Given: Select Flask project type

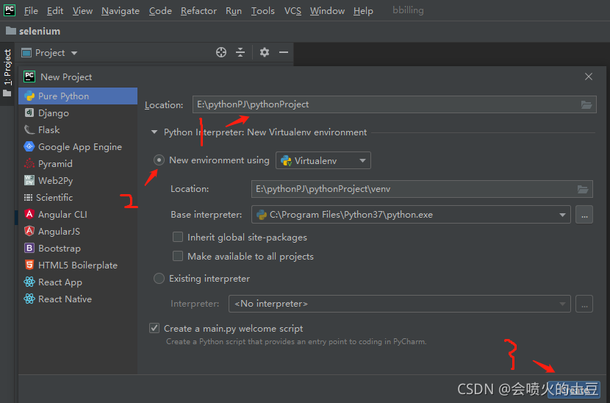Looking at the screenshot, I should 78,129.
